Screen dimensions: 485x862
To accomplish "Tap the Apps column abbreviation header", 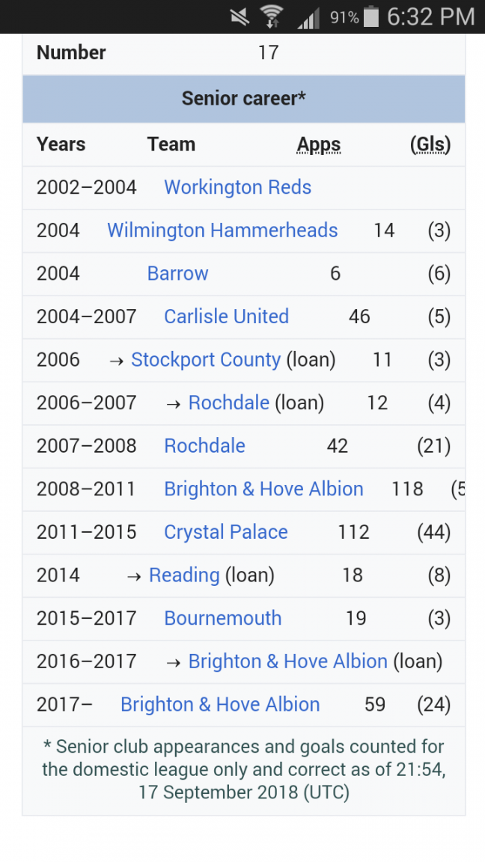I will (x=319, y=144).
